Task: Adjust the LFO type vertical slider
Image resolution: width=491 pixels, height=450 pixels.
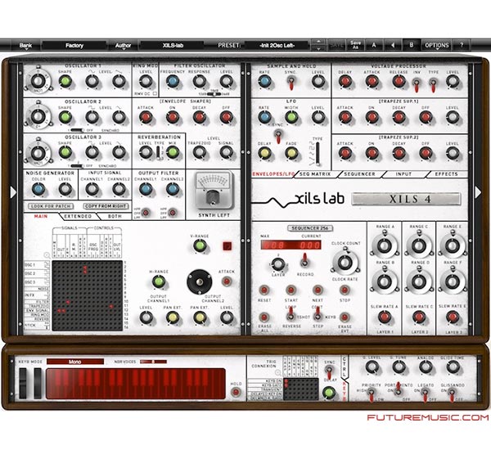Action: [x=318, y=154]
